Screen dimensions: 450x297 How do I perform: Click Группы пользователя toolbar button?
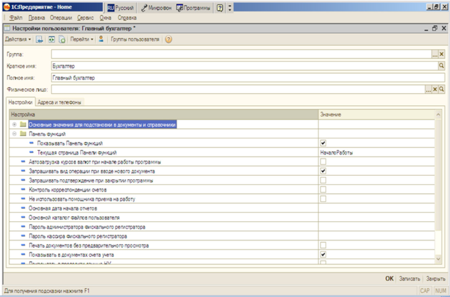coord(135,39)
